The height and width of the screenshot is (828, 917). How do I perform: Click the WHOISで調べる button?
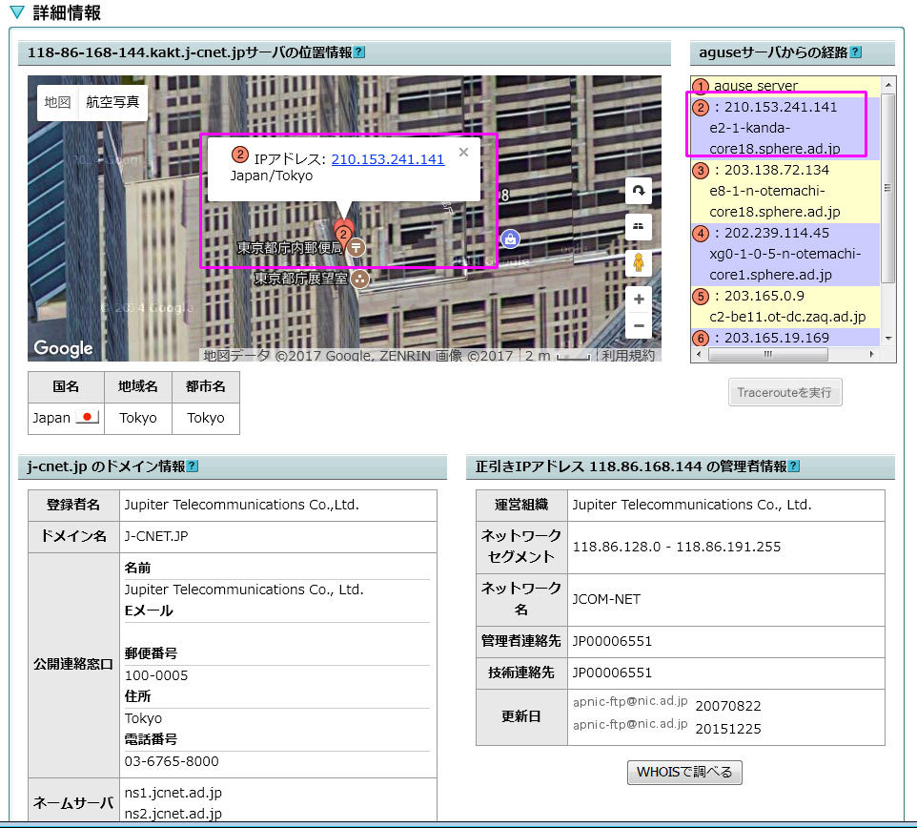pos(684,773)
